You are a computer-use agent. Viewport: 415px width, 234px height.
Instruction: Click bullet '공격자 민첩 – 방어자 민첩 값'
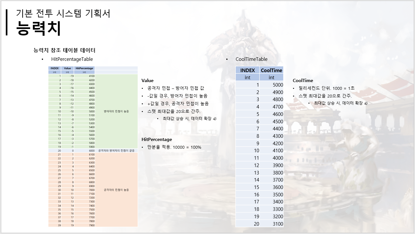[x=176, y=88]
